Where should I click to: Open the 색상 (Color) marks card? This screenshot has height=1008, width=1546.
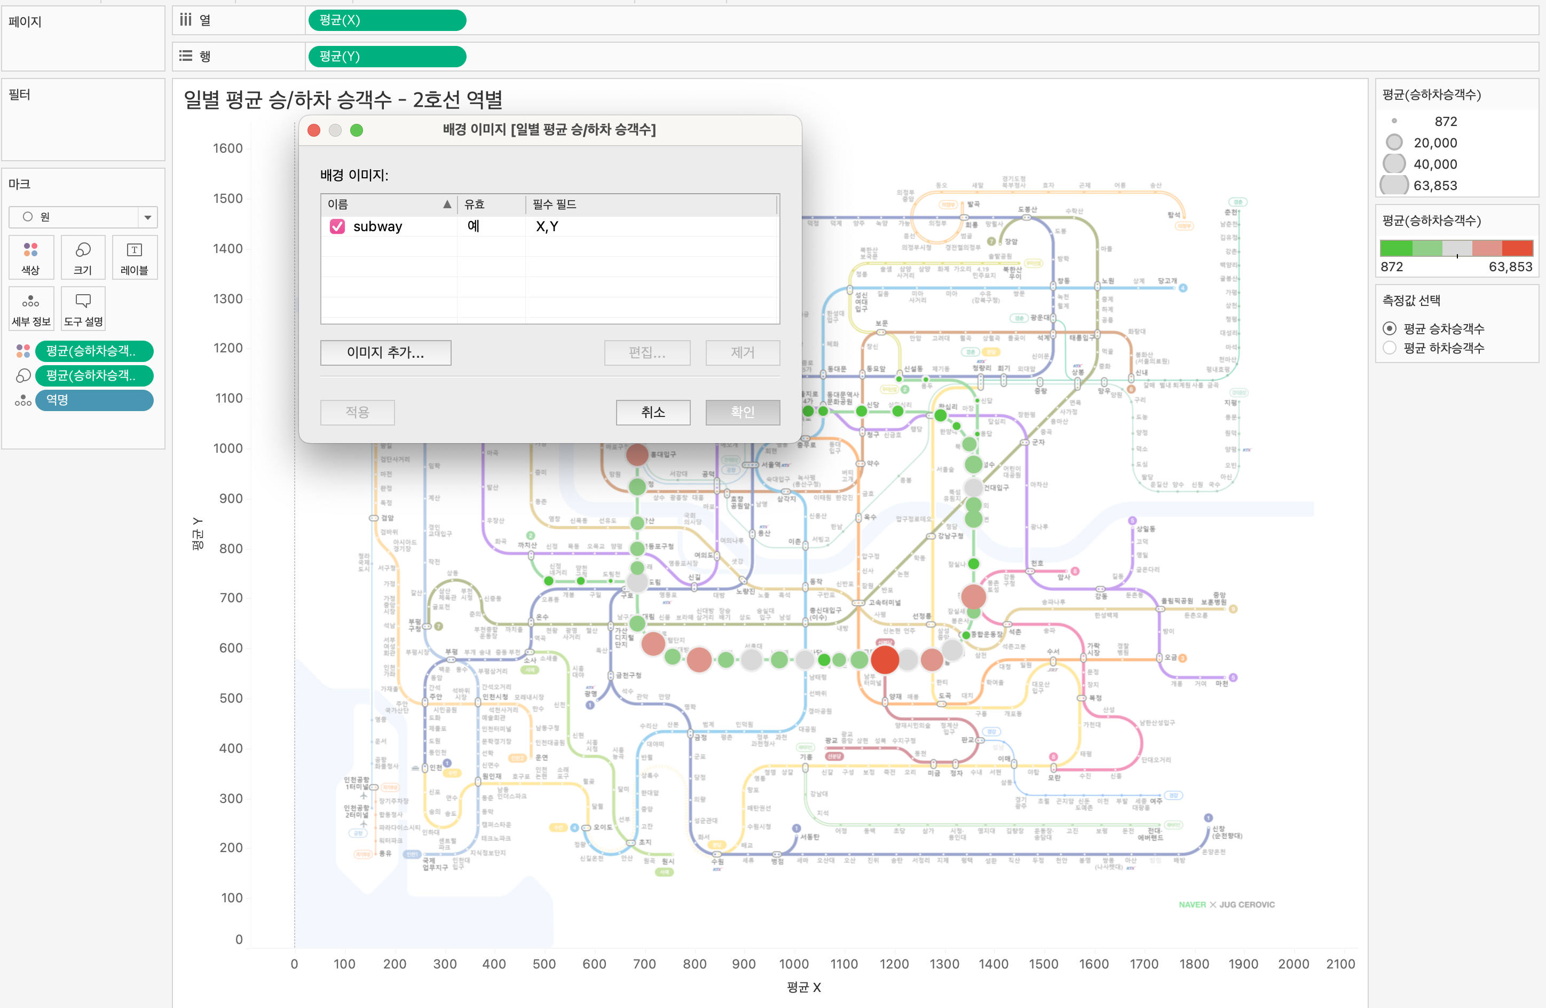click(30, 257)
